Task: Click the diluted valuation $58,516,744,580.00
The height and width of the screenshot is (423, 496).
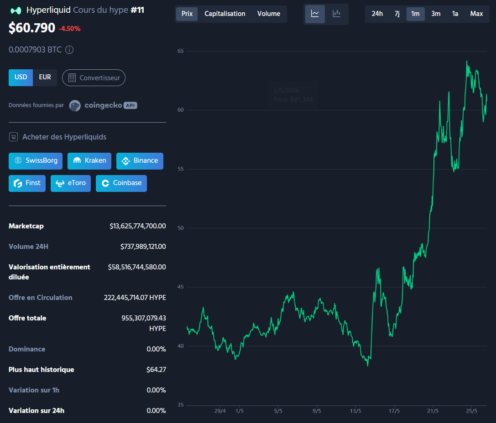Action: click(136, 267)
